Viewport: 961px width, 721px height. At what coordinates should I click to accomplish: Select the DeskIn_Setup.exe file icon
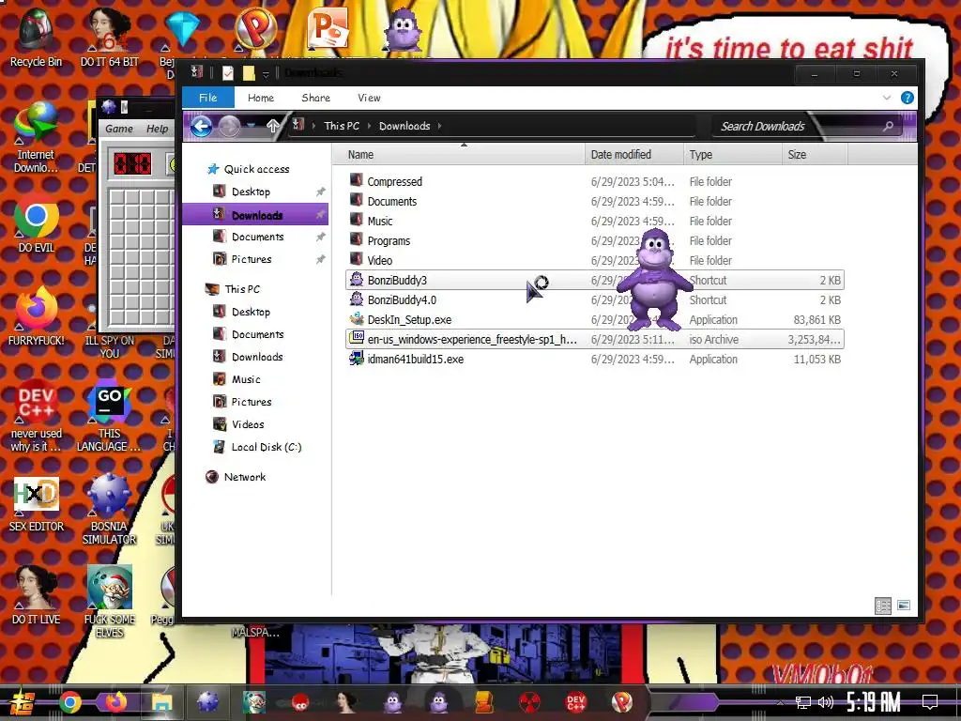click(357, 319)
